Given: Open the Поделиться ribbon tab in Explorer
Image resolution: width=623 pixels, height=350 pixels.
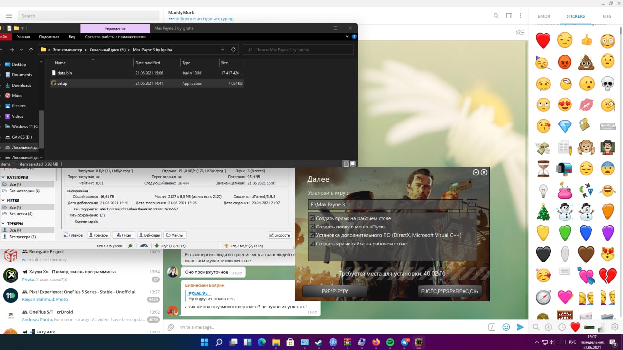Looking at the screenshot, I should tap(49, 37).
